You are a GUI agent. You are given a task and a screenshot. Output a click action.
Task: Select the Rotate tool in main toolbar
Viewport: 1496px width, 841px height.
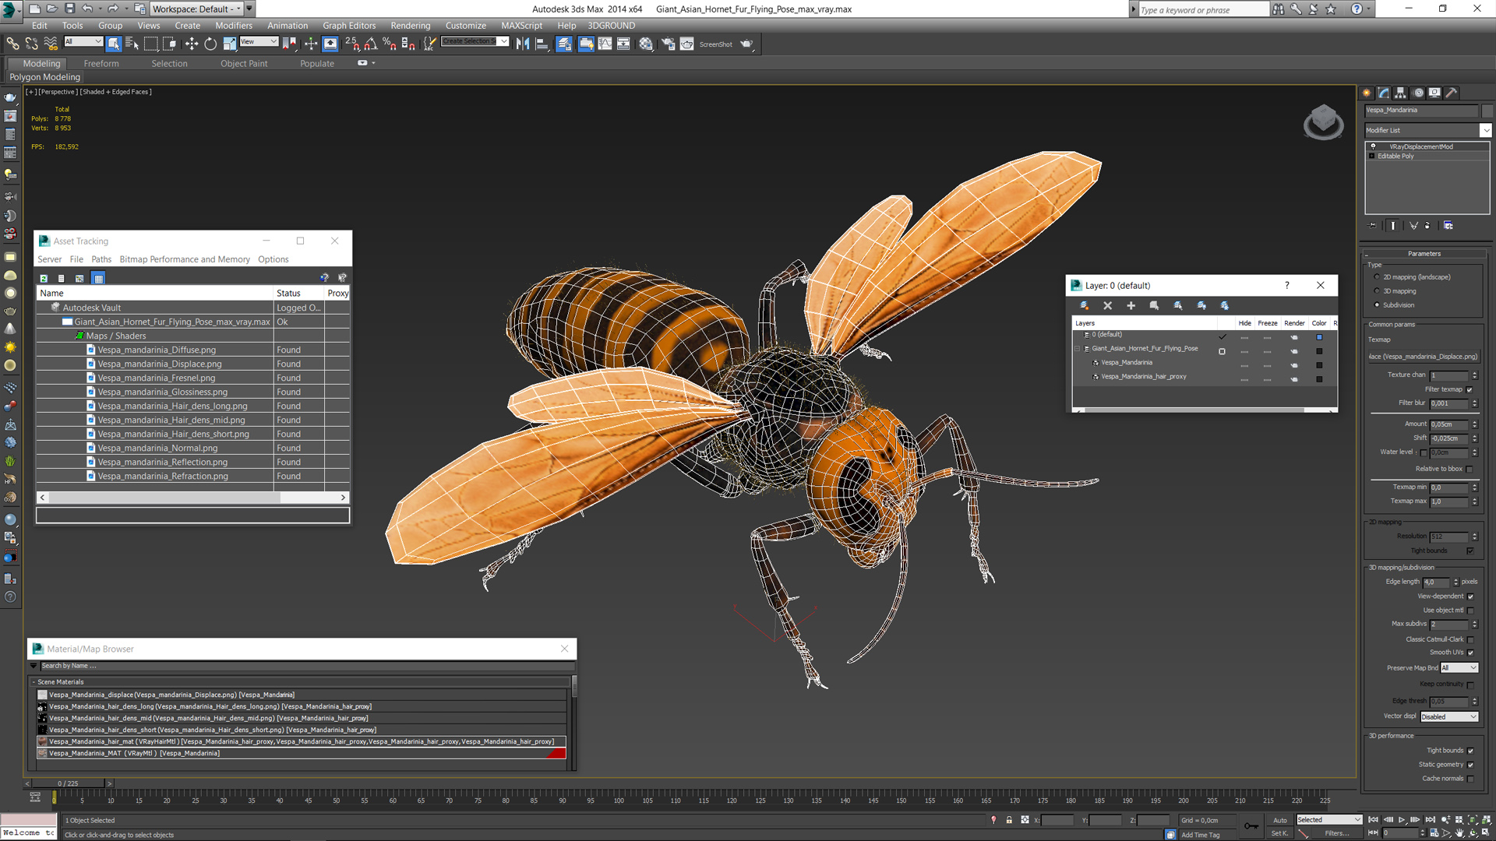click(x=210, y=44)
